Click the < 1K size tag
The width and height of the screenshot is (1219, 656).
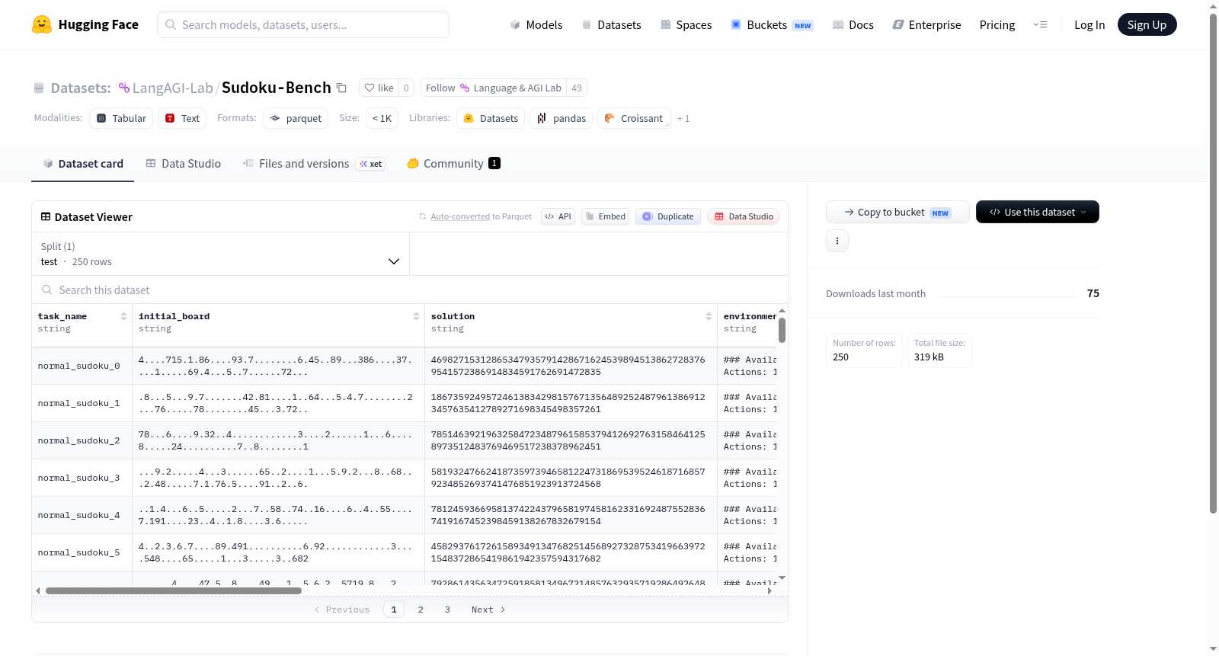coord(382,118)
